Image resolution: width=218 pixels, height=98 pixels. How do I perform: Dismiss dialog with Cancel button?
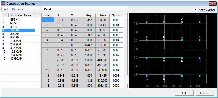pos(204,93)
